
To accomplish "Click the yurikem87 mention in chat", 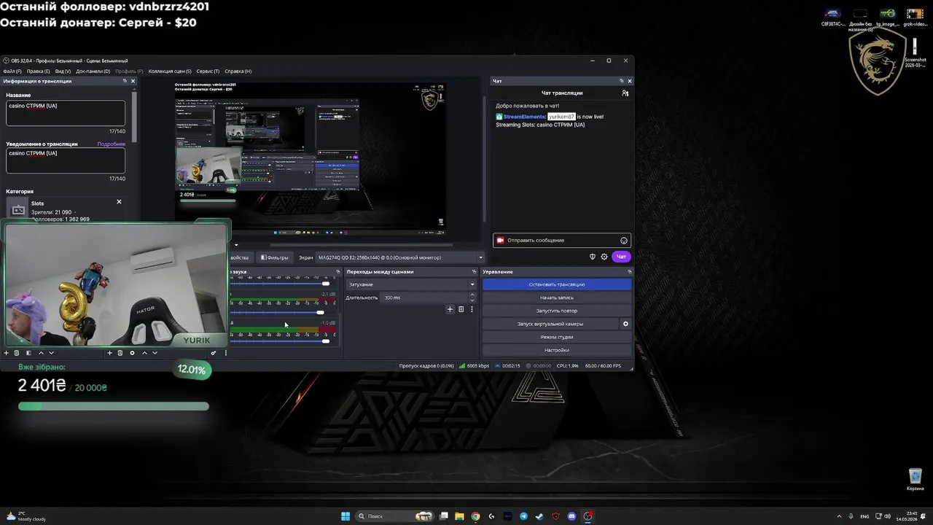I will (562, 117).
